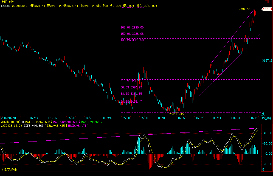Click the MA3:7693563 value
The width and height of the screenshot is (273, 176).
pos(90,122)
